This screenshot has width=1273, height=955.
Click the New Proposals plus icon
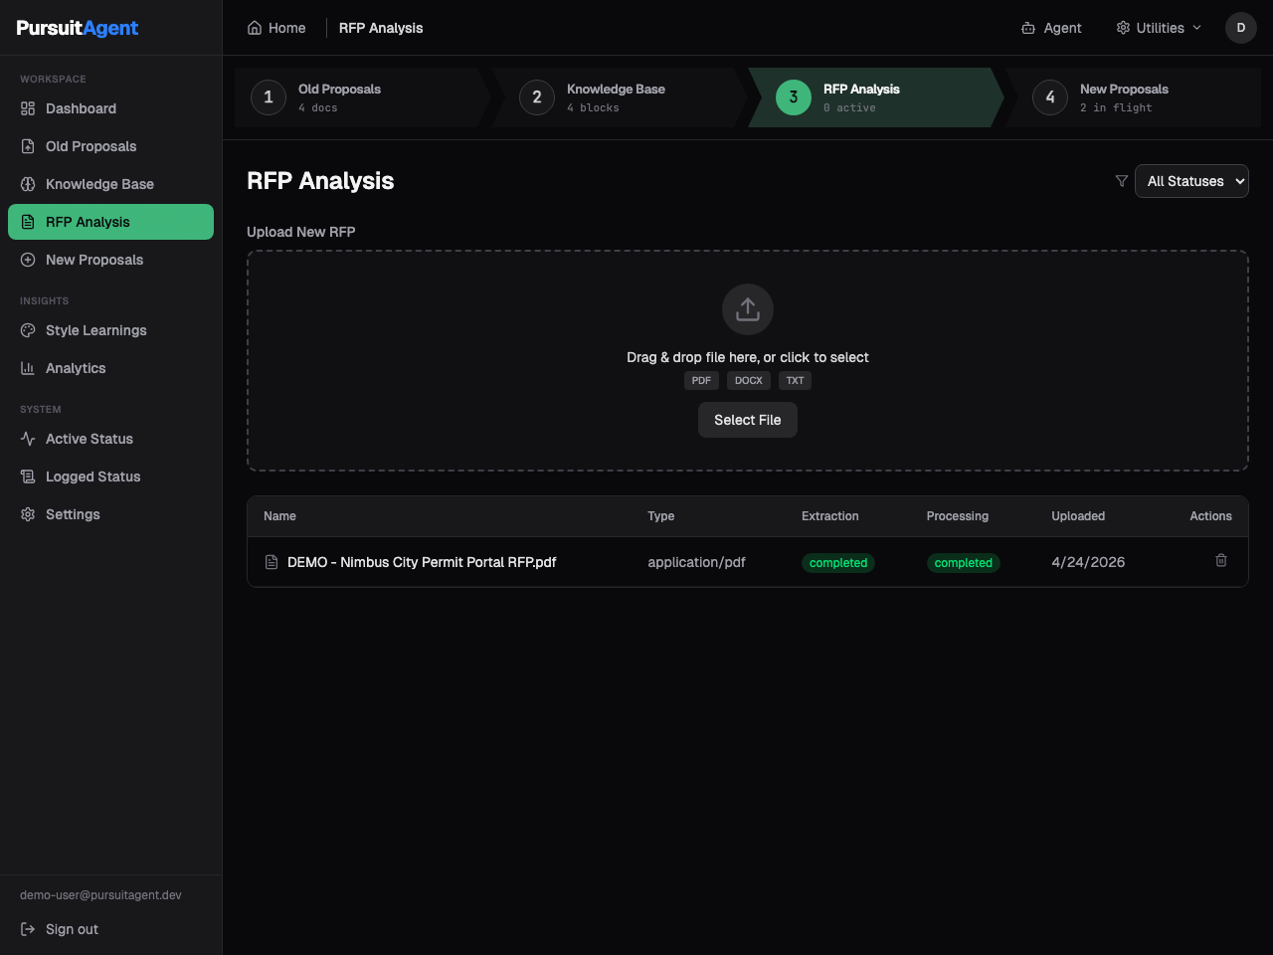(28, 260)
